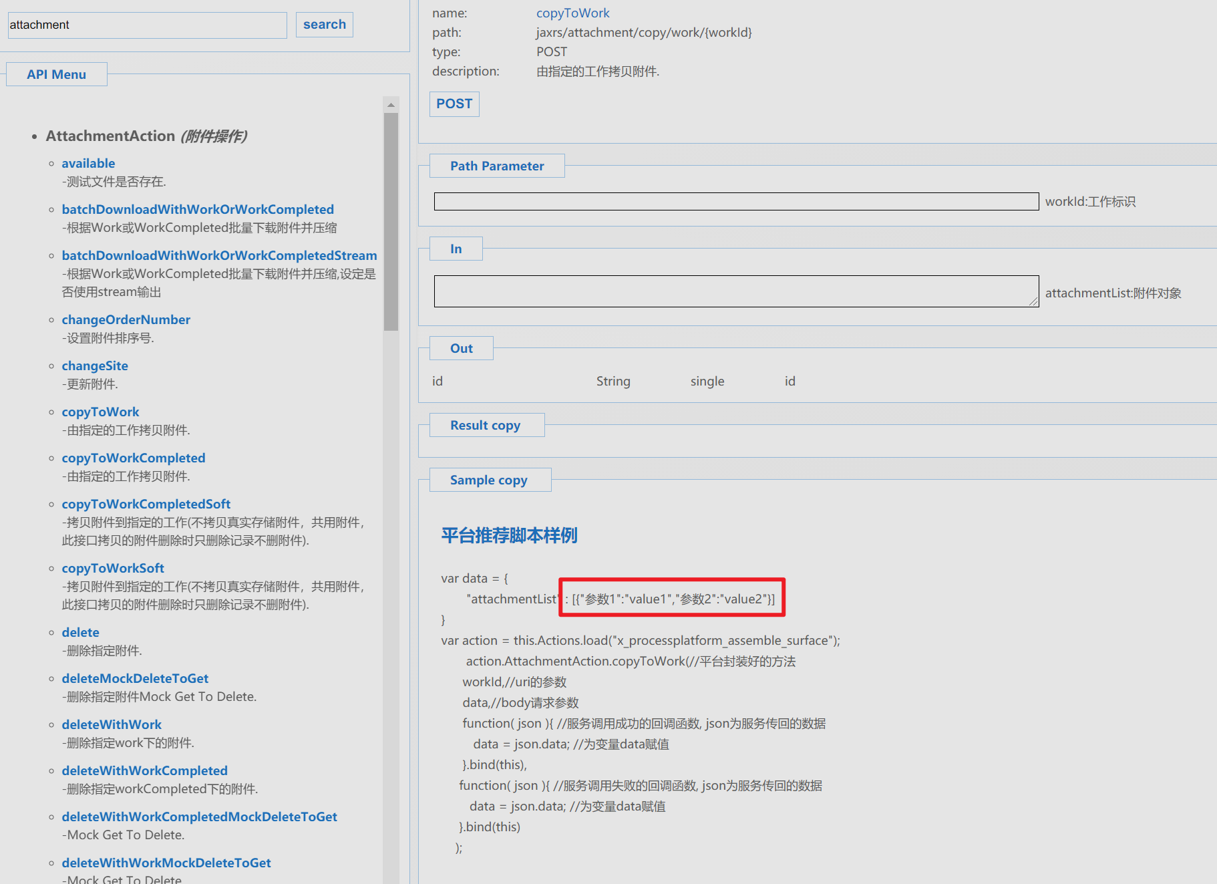The width and height of the screenshot is (1217, 884).
Task: Click the path 'jaxrs/attachment/copy/work/{workId}'
Action: (x=644, y=32)
